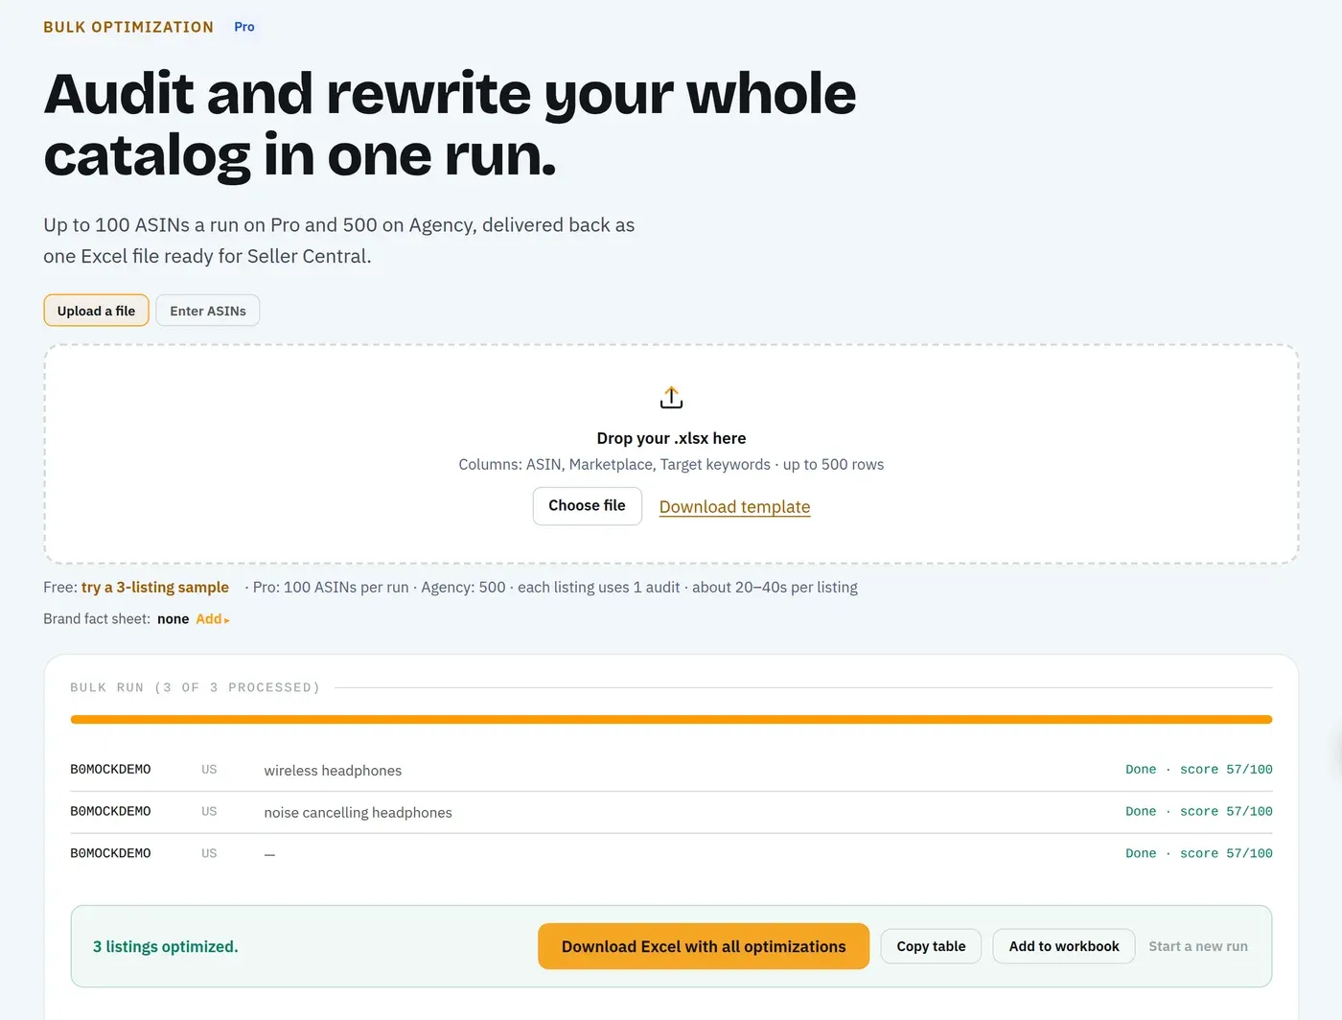Click the Brand fact sheet none value
Image resolution: width=1342 pixels, height=1020 pixels.
tap(173, 619)
